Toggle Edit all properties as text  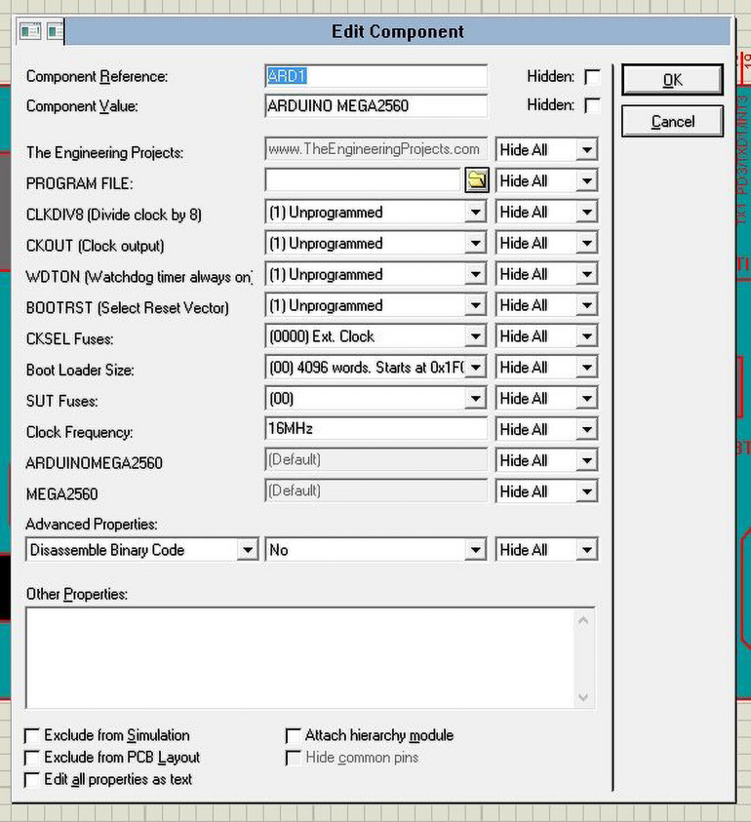(x=33, y=780)
